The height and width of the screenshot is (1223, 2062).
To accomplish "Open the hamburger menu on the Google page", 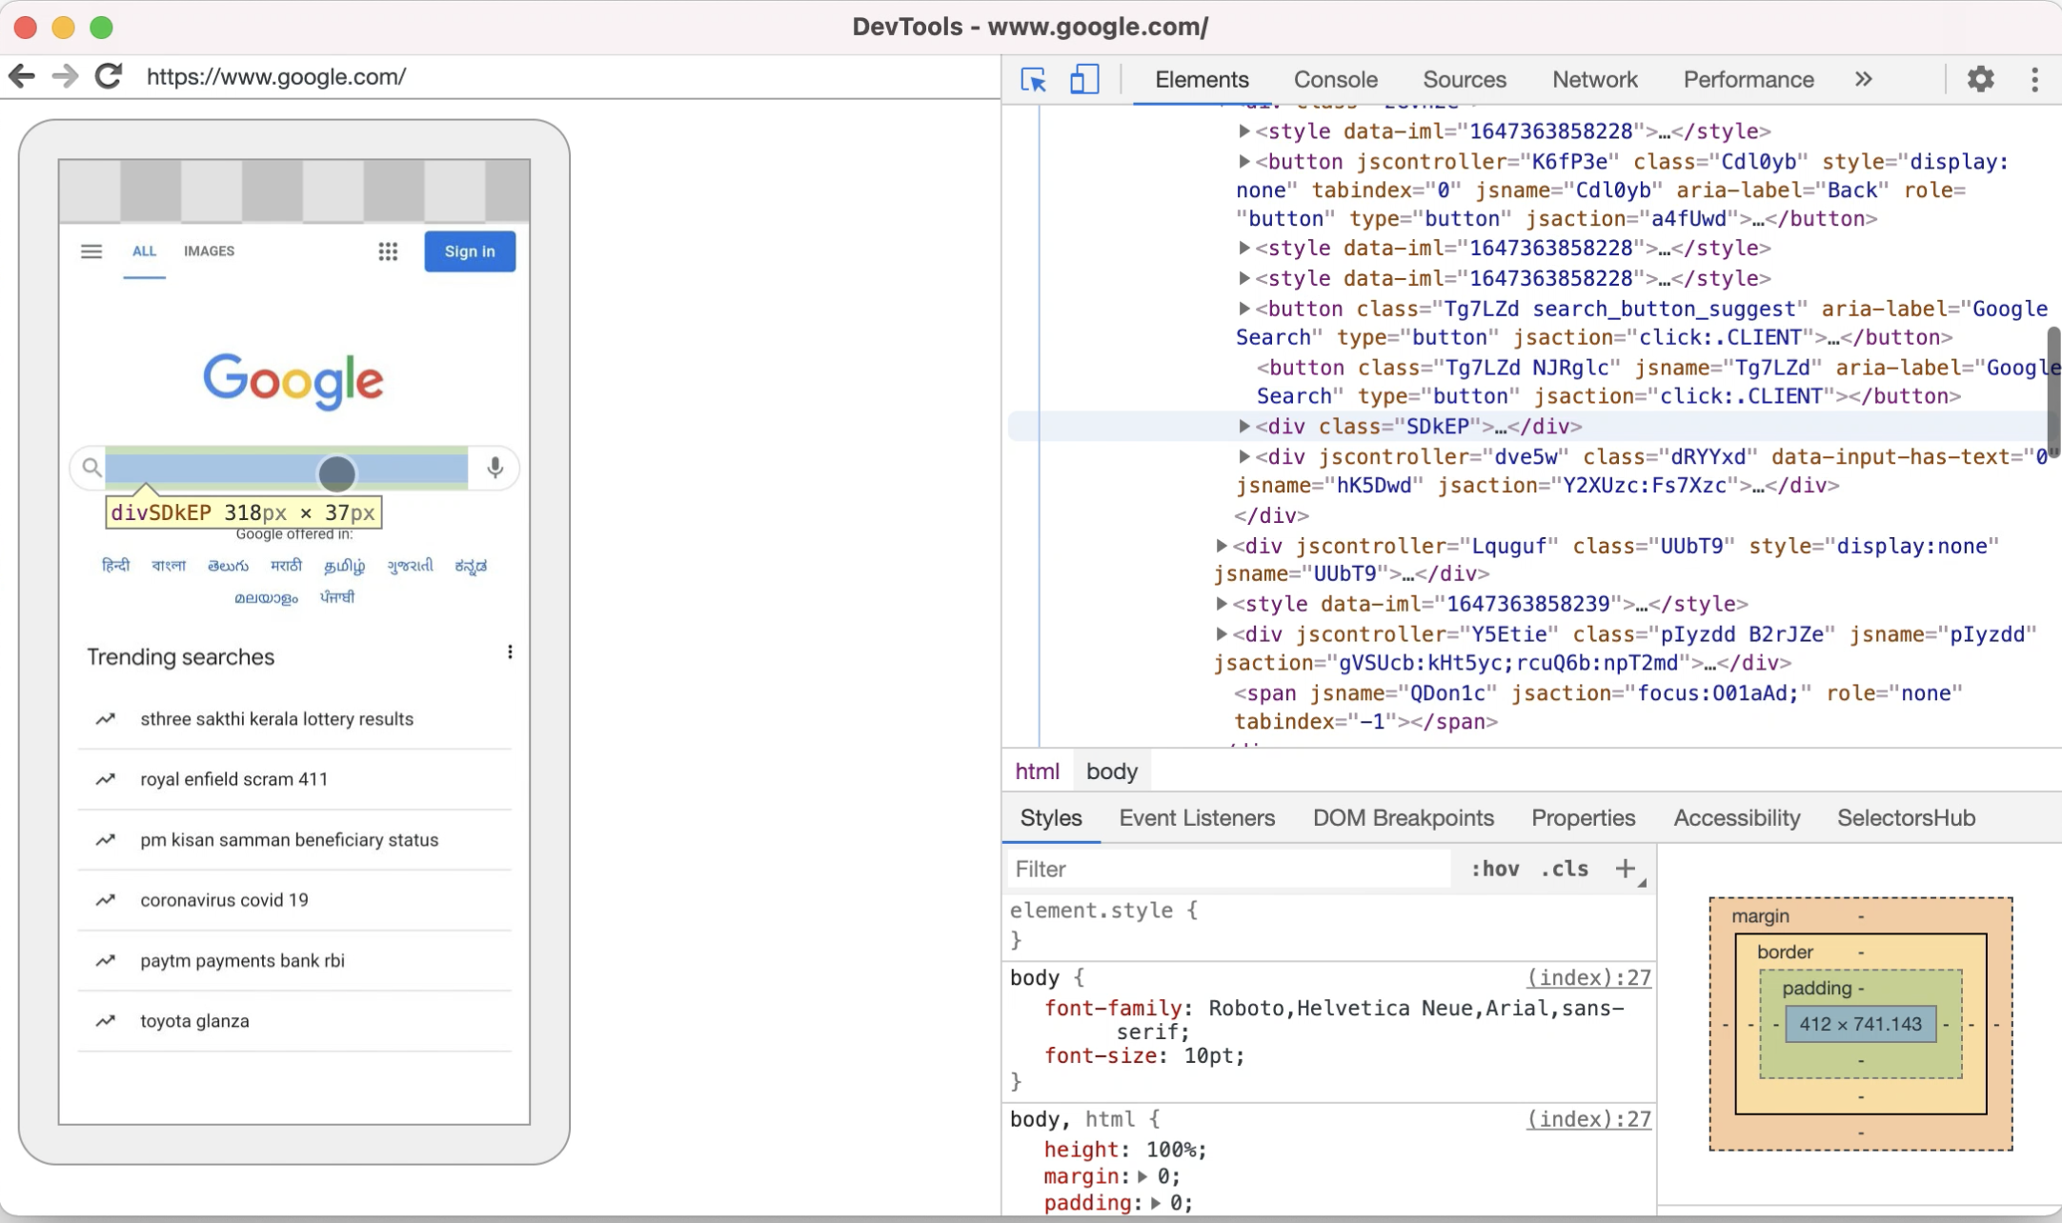I will 91,251.
